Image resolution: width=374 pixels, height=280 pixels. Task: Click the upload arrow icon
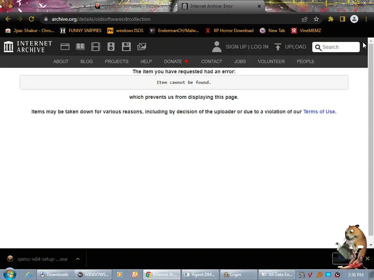point(278,47)
